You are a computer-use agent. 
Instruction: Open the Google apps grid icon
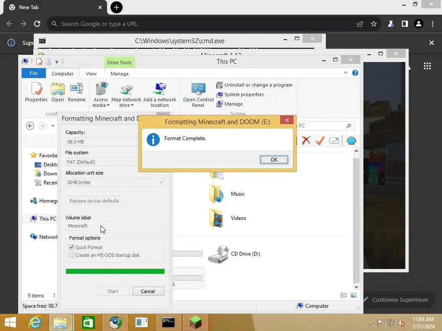coord(427,66)
